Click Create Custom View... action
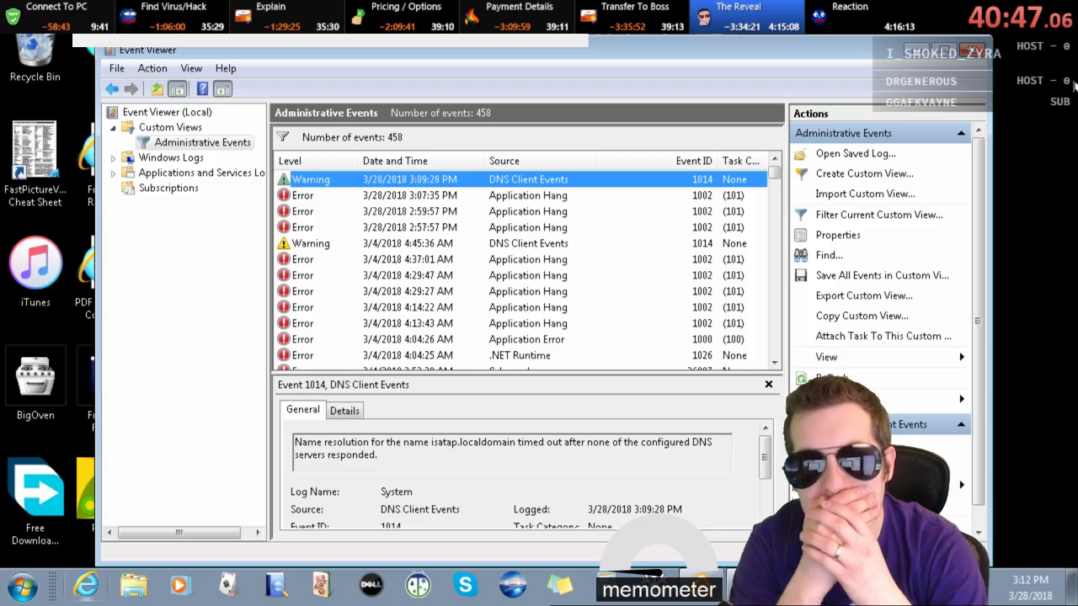This screenshot has height=606, width=1078. point(864,174)
